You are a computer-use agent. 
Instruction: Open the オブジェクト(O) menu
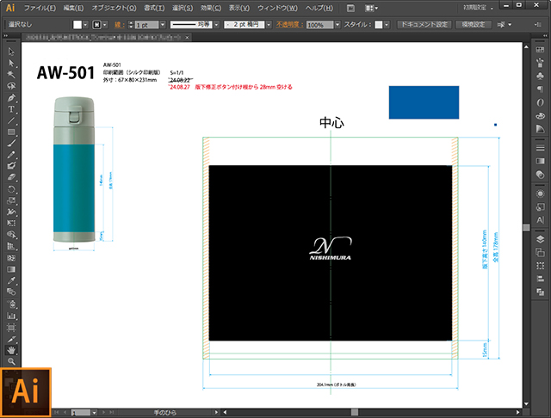[114, 8]
